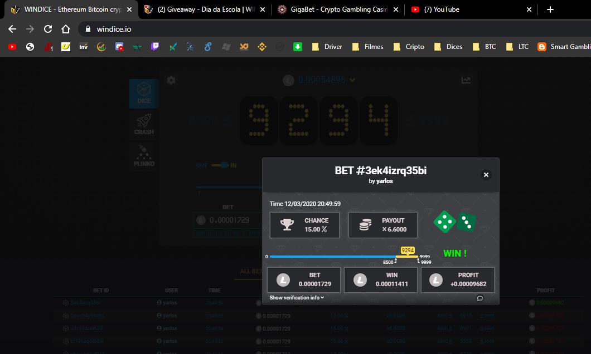Close the bet details popup
591x354 pixels.
tap(486, 175)
